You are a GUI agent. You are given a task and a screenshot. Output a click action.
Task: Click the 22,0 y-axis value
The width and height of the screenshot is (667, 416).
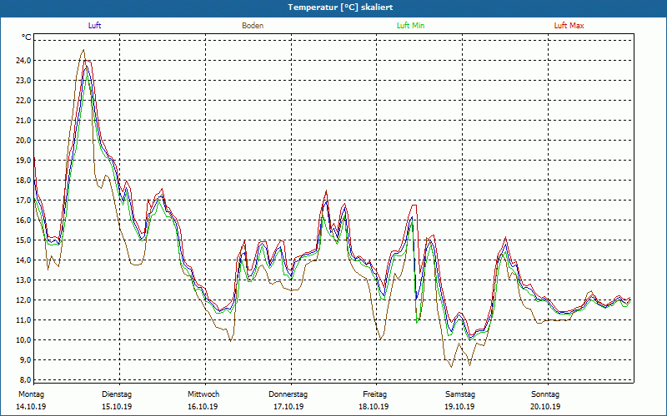pyautogui.click(x=24, y=100)
